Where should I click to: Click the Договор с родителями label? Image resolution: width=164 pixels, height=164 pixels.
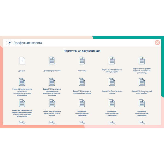[x=52, y=71]
